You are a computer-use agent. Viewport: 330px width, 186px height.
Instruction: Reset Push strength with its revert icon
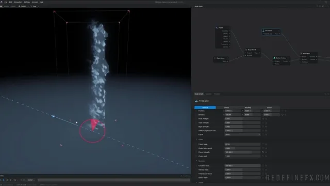263,119
